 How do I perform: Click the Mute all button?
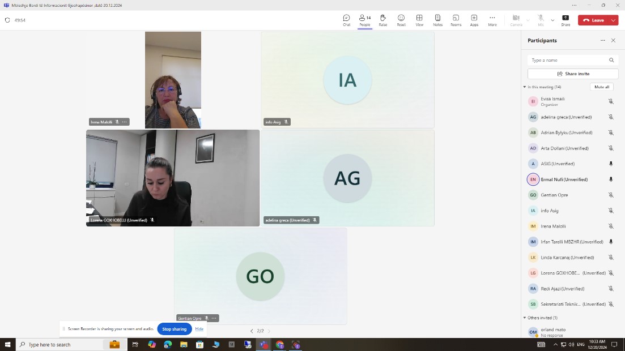coord(601,87)
